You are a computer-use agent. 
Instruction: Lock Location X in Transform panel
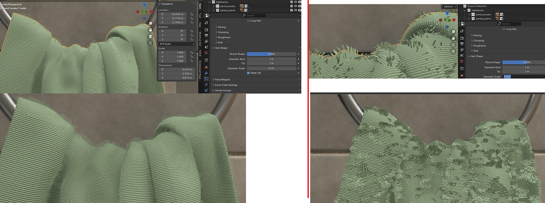[191, 14]
